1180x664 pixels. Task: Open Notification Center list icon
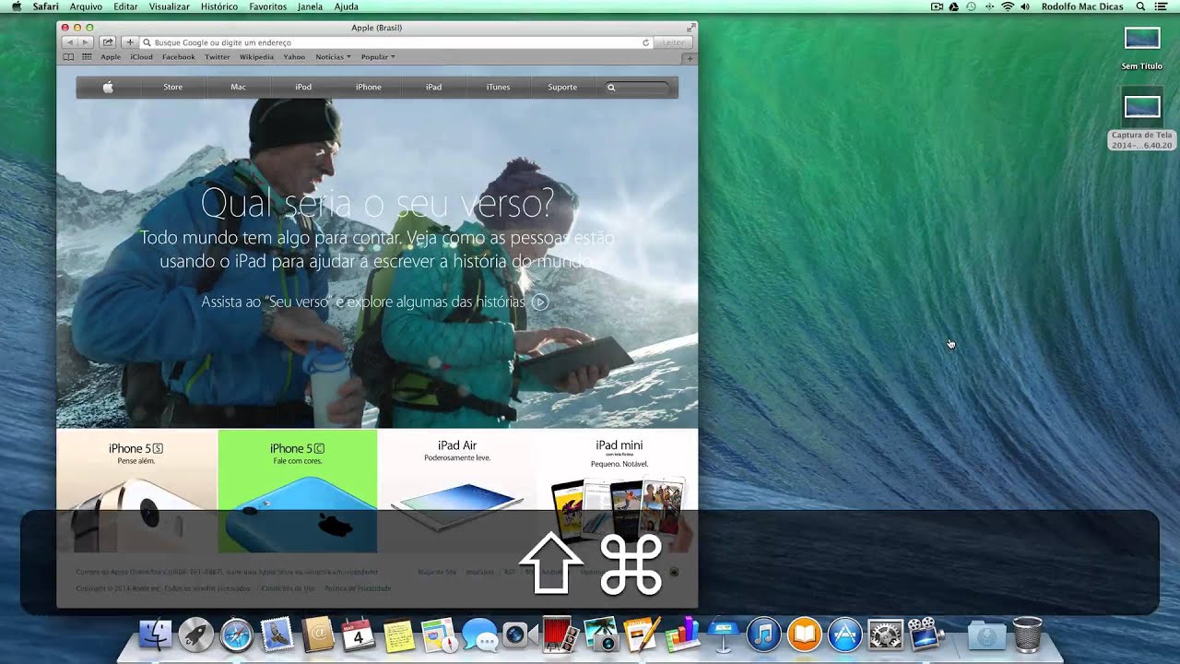(x=1162, y=6)
